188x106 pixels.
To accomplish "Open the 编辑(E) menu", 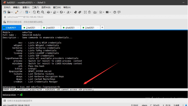I will (16, 7).
